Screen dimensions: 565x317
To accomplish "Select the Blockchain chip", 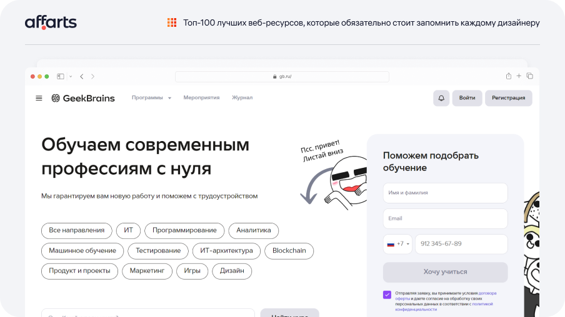I will pyautogui.click(x=289, y=251).
